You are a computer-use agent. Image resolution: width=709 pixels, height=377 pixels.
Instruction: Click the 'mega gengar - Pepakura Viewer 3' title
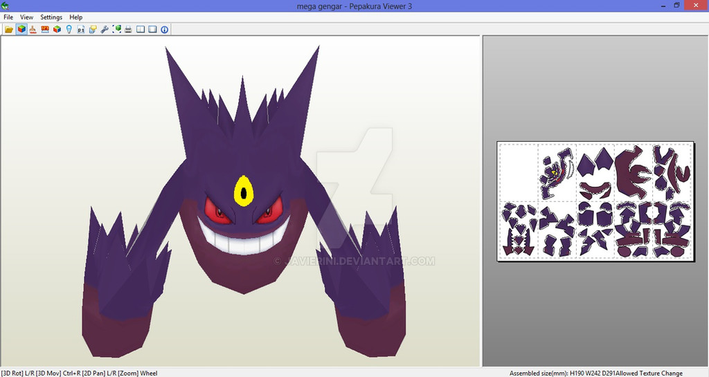354,6
